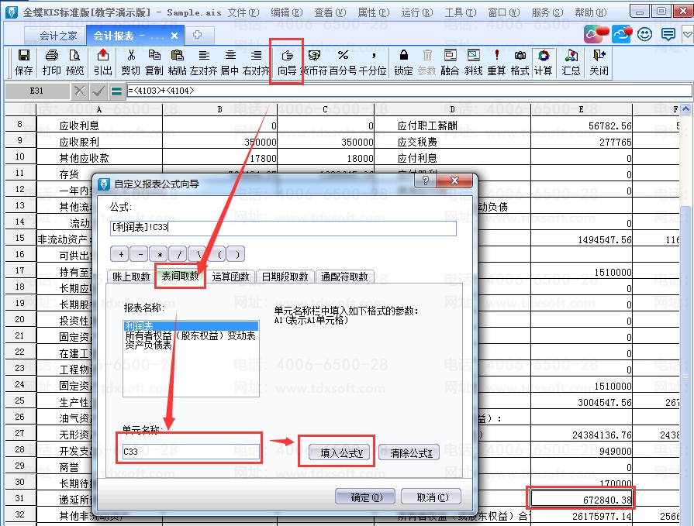Switch to the 运算函数 tab
The height and width of the screenshot is (526, 694).
pos(230,277)
